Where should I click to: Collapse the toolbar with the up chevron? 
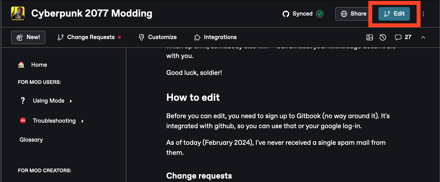(423, 37)
